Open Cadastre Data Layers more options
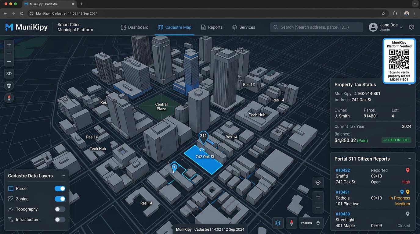420x234 pixels. [63, 176]
